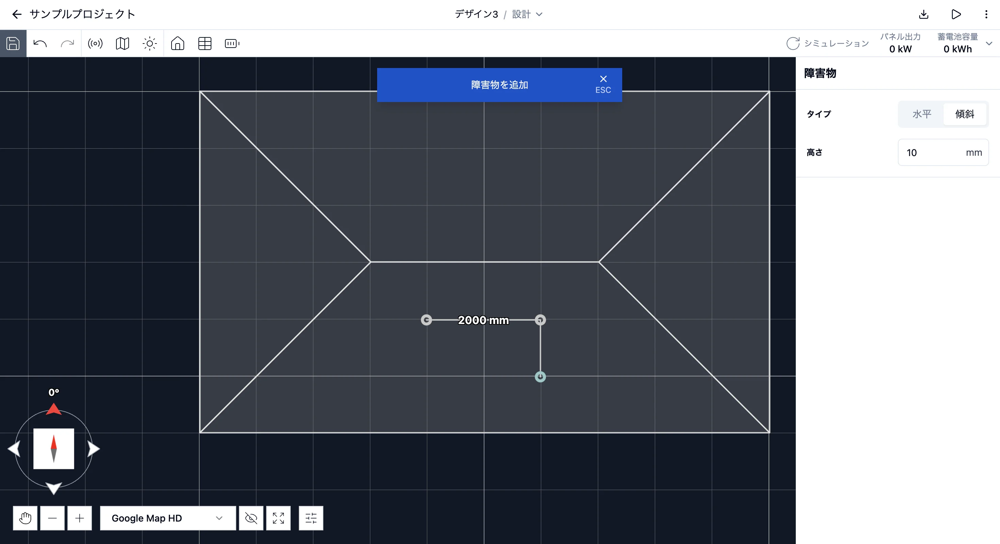Select the solar panel grid tool
This screenshot has width=1000, height=544.
click(205, 44)
